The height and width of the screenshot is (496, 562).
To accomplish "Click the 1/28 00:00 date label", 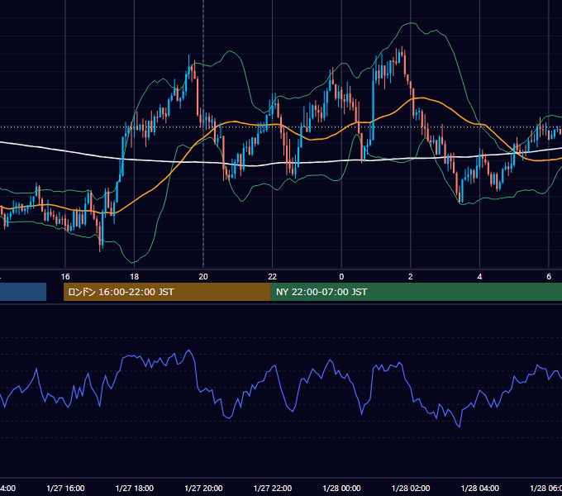I will [341, 488].
